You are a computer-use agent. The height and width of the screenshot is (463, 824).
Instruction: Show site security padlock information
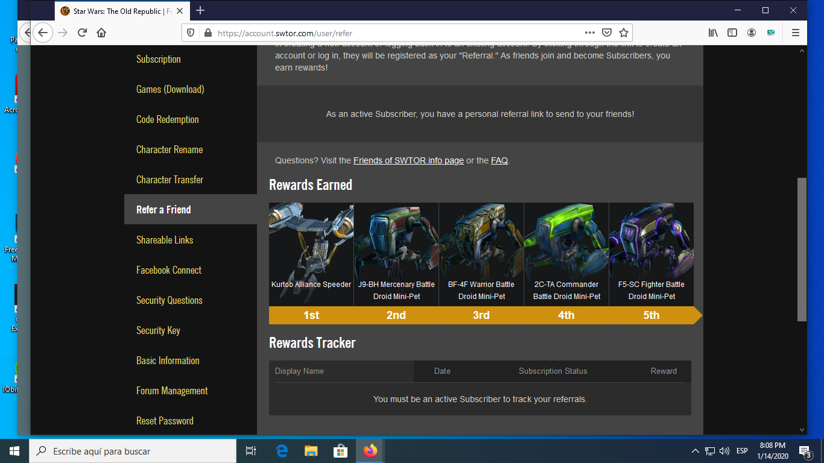point(208,33)
